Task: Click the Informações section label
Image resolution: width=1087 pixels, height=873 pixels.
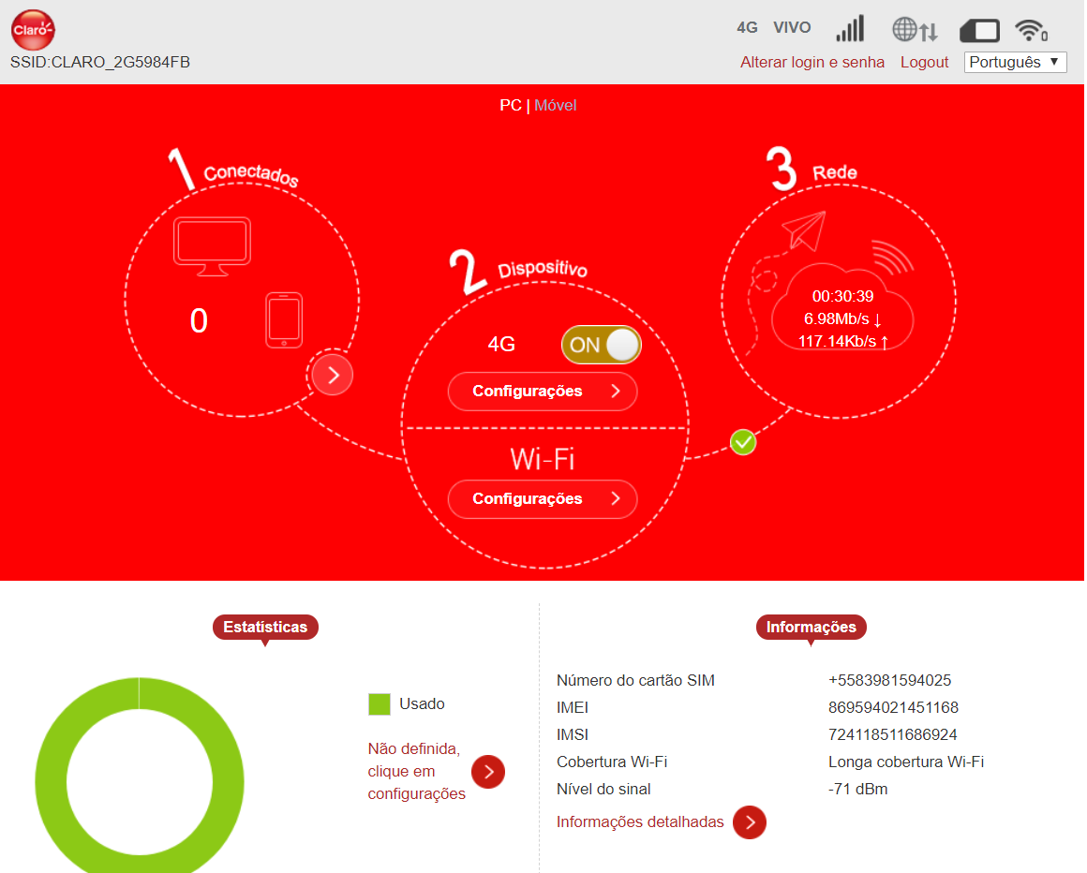Action: pos(812,627)
